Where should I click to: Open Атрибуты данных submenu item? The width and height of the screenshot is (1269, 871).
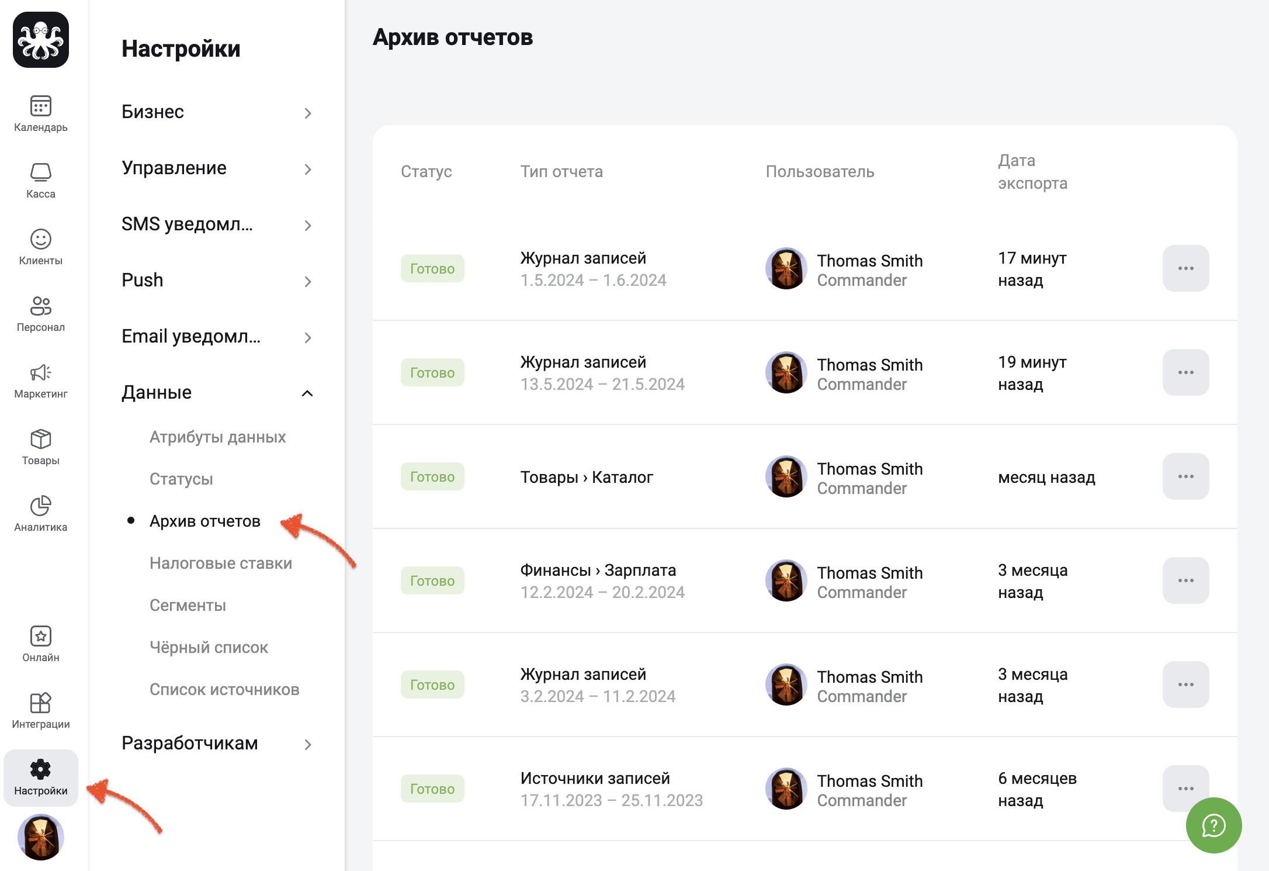click(217, 437)
